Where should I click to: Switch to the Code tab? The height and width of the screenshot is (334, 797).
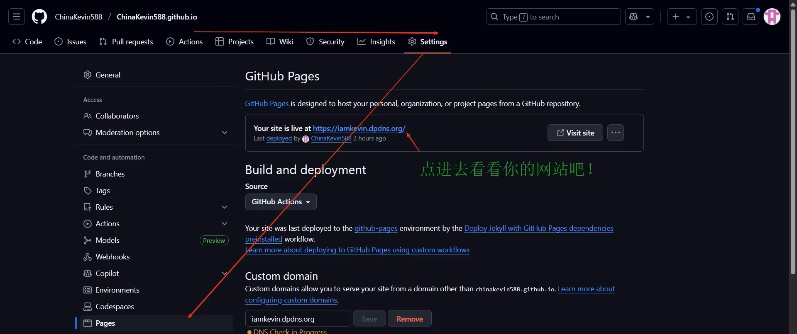tap(27, 42)
